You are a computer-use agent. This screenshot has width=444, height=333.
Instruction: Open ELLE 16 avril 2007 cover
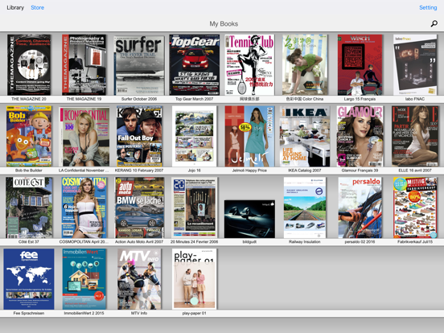pos(415,136)
